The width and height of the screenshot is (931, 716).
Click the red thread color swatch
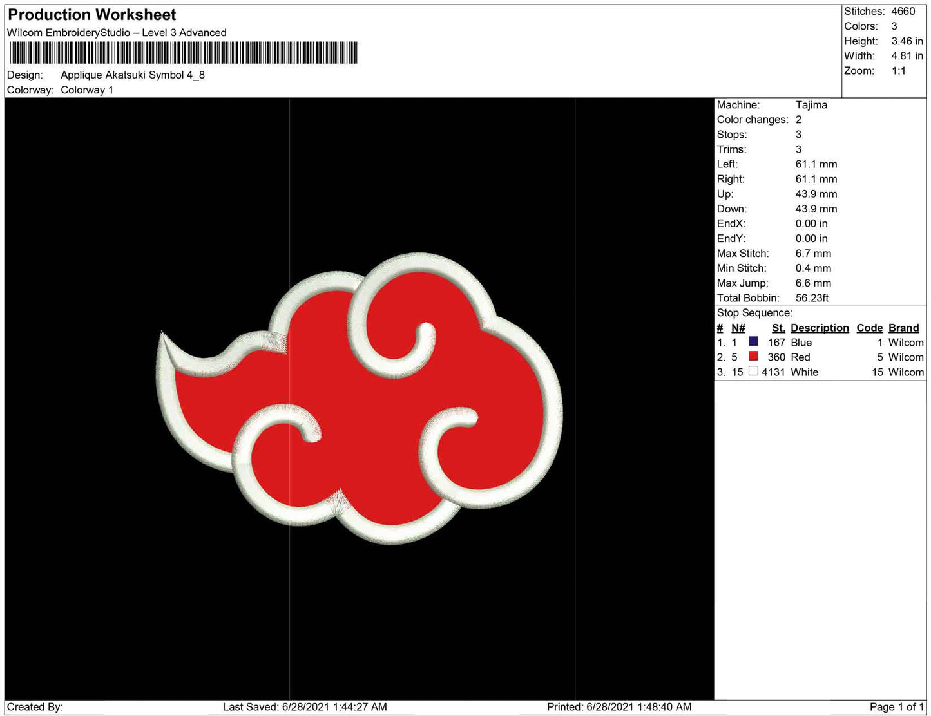[753, 356]
